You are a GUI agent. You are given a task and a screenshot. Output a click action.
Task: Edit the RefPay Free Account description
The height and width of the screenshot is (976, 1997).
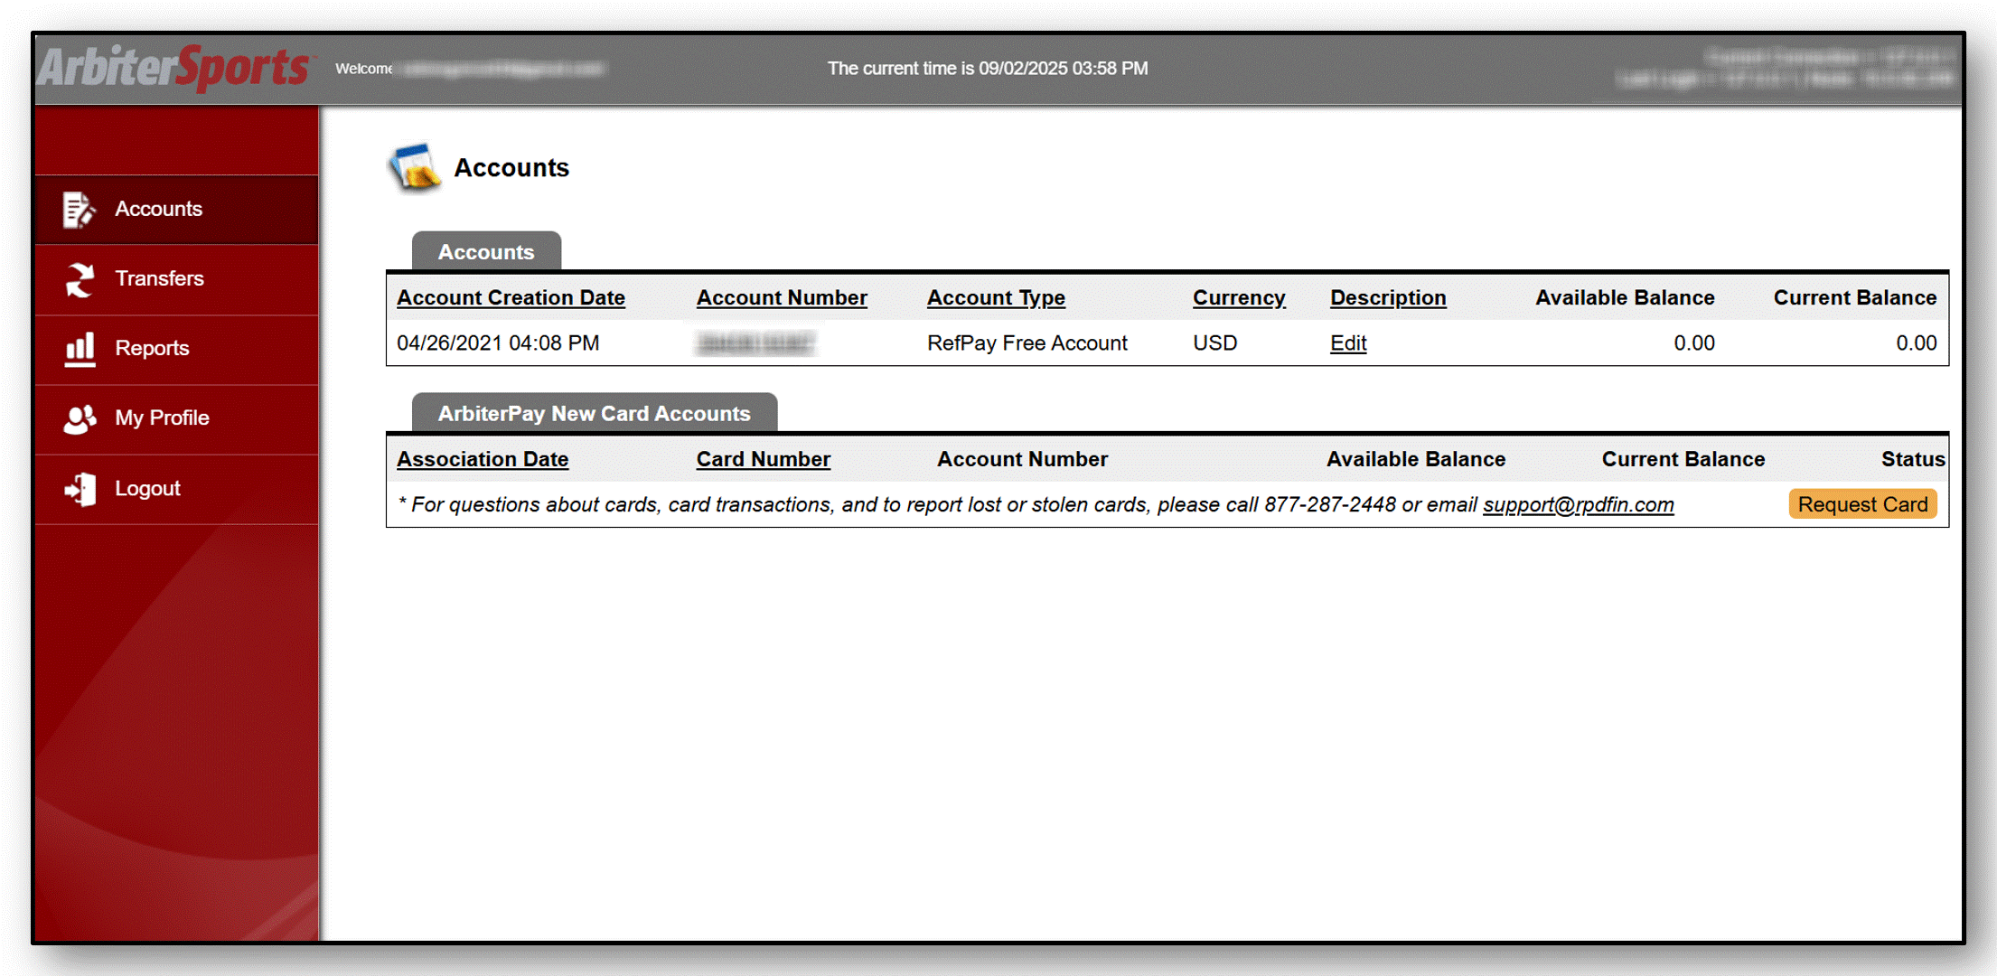pyautogui.click(x=1347, y=343)
